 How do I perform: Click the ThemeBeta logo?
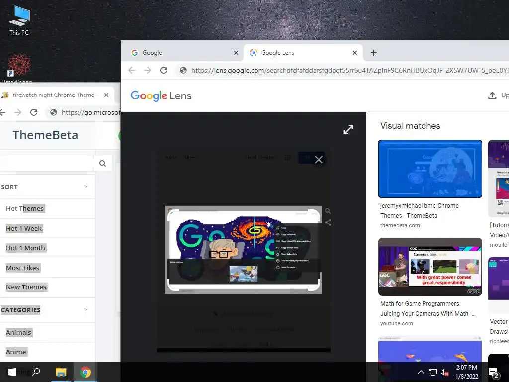tap(45, 135)
